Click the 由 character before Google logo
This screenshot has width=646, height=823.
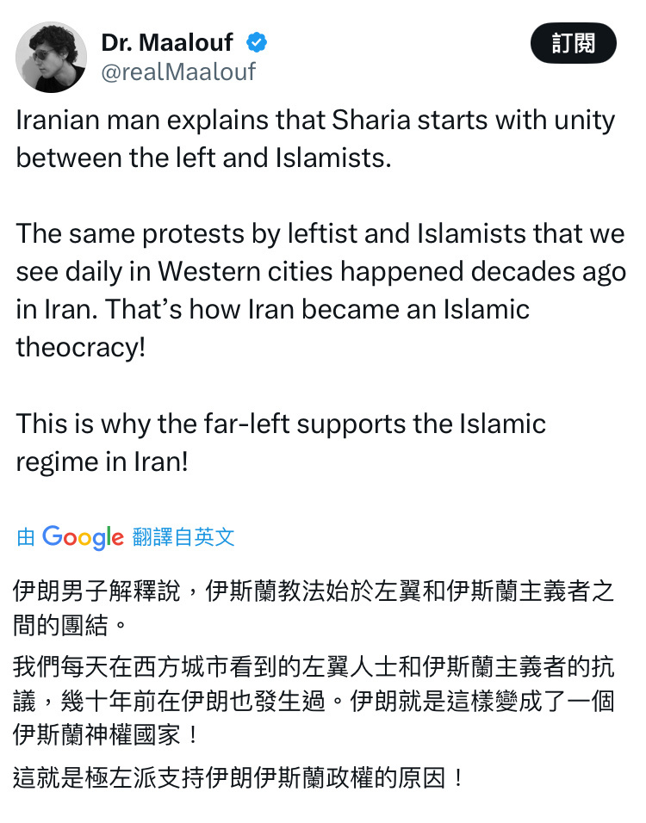[x=26, y=537]
